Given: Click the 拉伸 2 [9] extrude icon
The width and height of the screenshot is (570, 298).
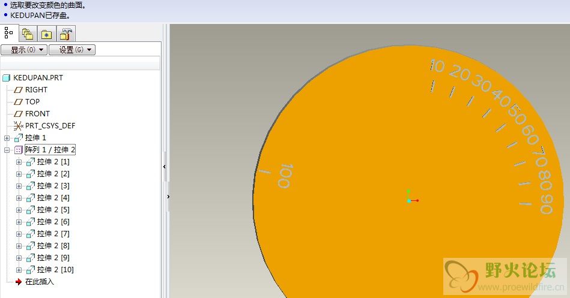Looking at the screenshot, I should (31, 257).
